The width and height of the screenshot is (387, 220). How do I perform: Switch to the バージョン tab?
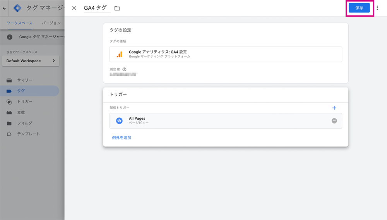(x=51, y=23)
